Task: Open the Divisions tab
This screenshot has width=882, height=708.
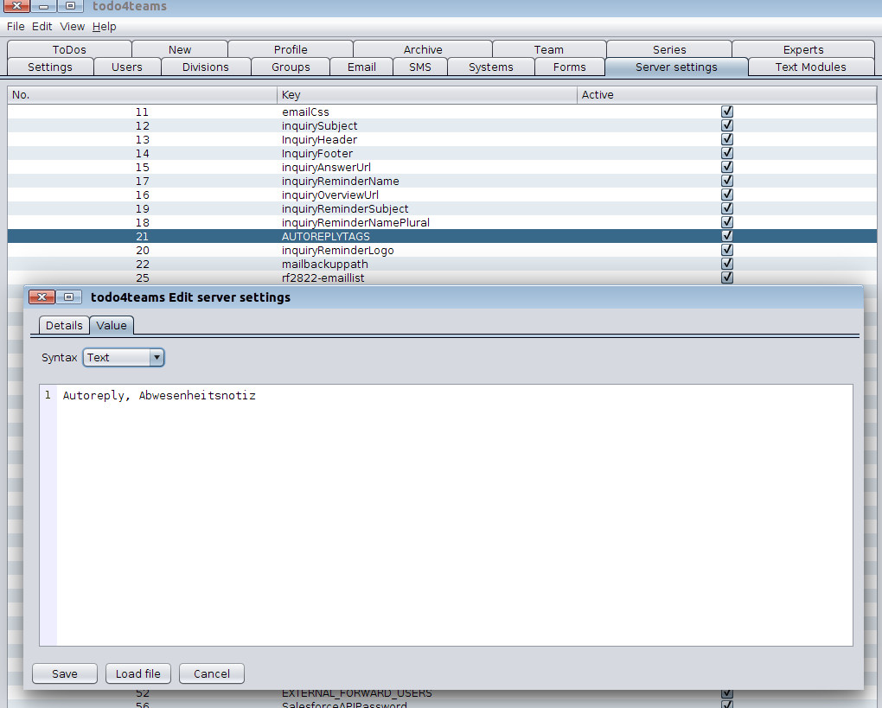Action: click(206, 67)
